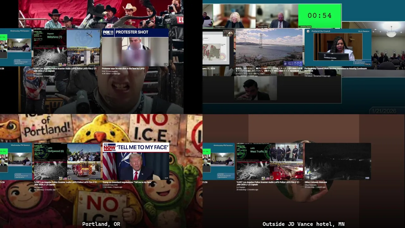This screenshot has width=405, height=228.
Task: Select the green 00:54 countdown timer
Action: [320, 16]
